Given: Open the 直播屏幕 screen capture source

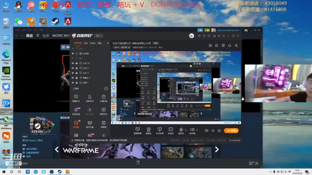Looking at the screenshot, I should point(138,131).
